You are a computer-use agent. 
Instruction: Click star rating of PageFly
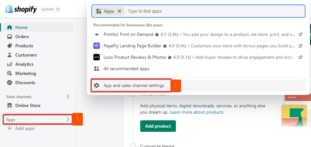coord(165,46)
